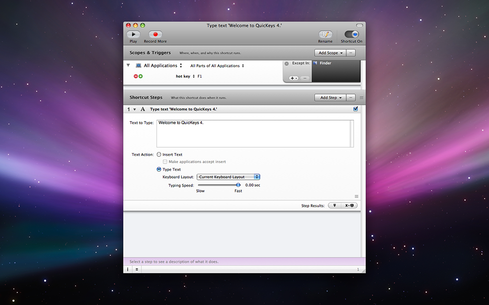Click the toolbar pill button in title bar
The image size is (489, 305).
pyautogui.click(x=360, y=25)
